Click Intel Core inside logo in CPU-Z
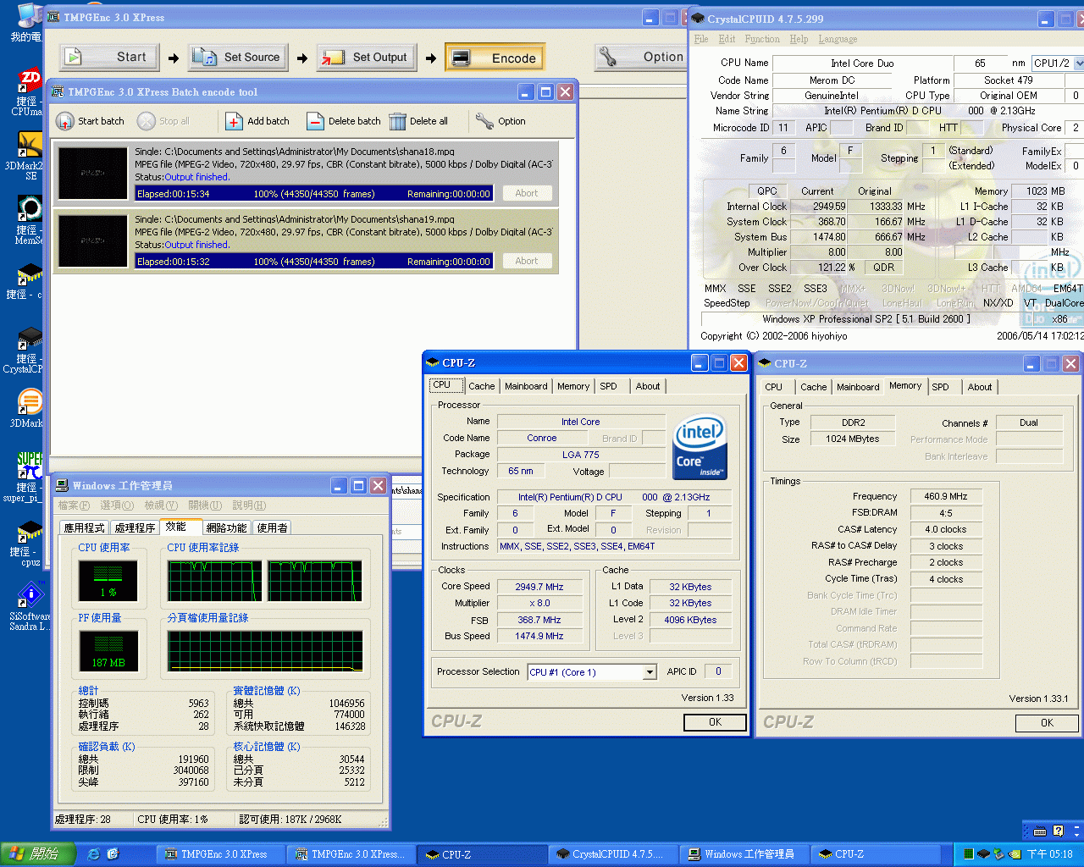This screenshot has width=1084, height=867. click(x=700, y=446)
